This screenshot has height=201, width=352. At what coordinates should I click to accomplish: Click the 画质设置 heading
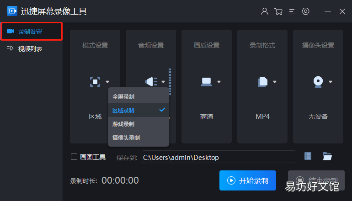click(x=207, y=45)
